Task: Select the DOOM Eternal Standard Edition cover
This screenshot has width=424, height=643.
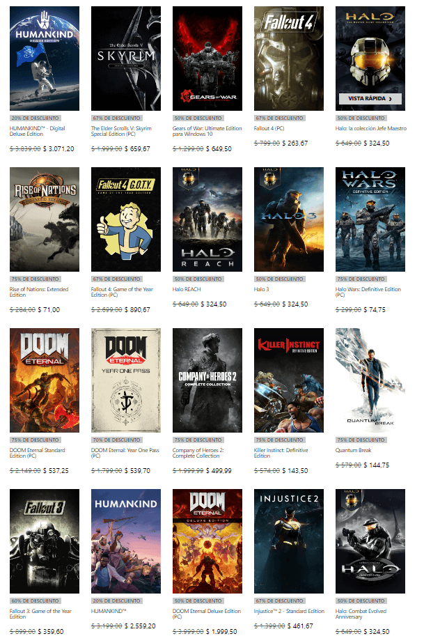Action: [x=45, y=380]
